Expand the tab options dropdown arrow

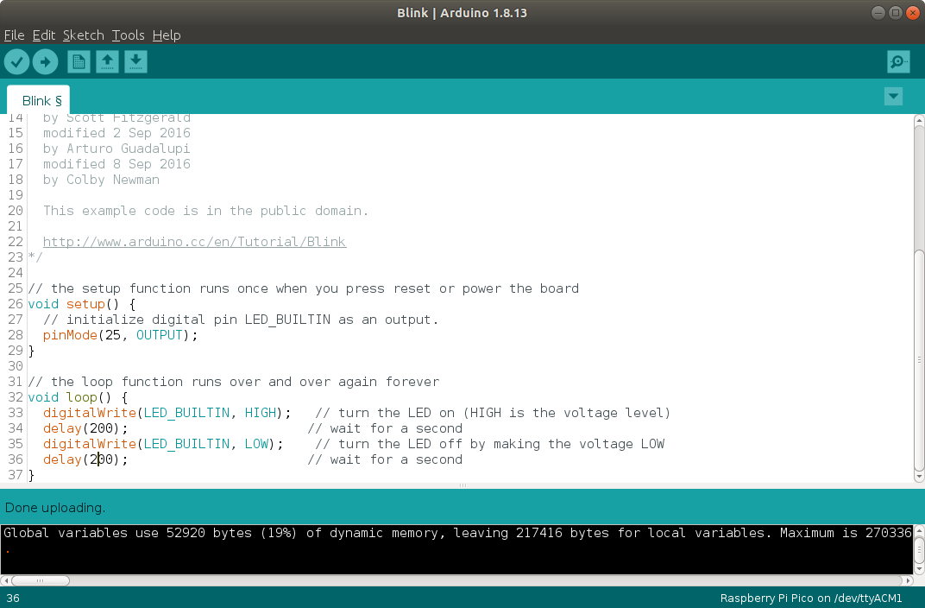point(893,96)
